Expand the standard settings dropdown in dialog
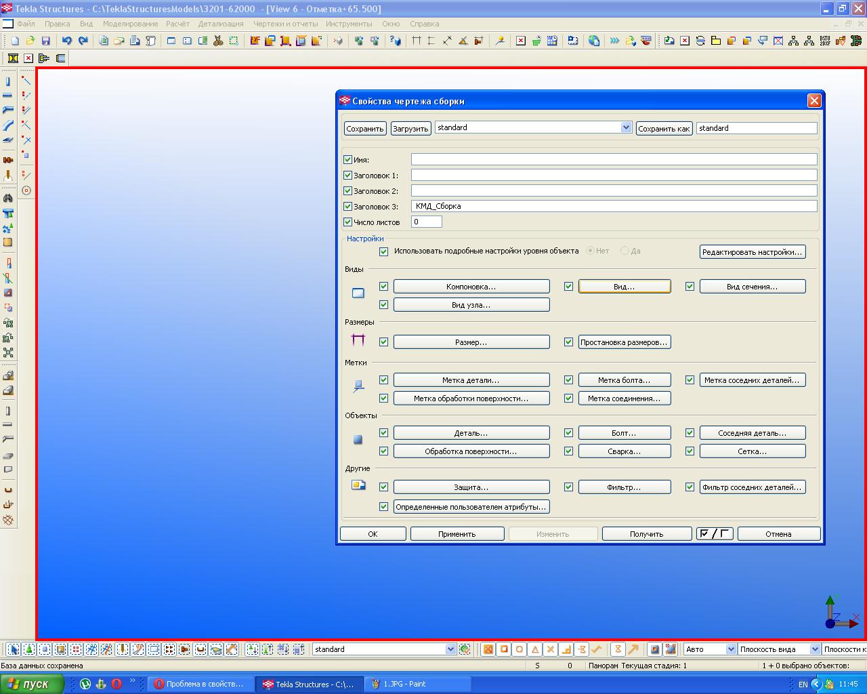This screenshot has height=694, width=867. tap(626, 127)
